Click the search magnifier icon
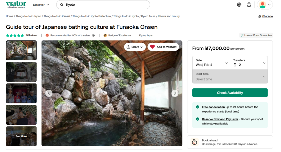281x152 pixels. pos(62,5)
